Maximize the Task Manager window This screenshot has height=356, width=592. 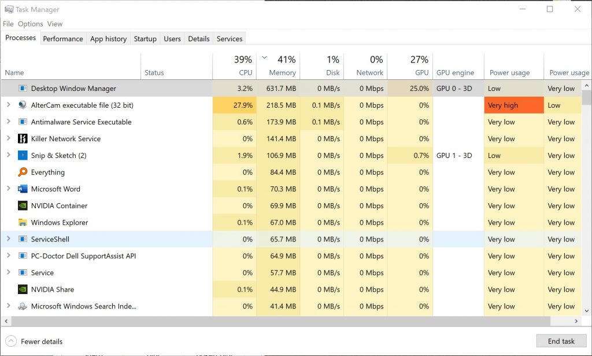coord(550,9)
